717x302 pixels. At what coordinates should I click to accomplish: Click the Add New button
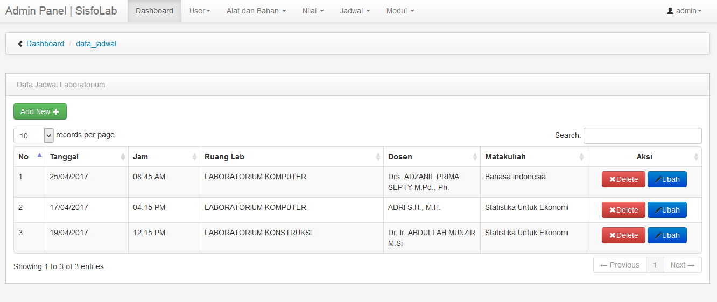[40, 111]
